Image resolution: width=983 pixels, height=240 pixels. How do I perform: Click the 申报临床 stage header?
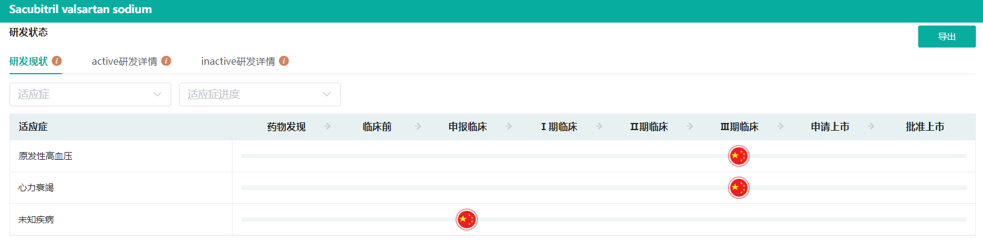[467, 127]
